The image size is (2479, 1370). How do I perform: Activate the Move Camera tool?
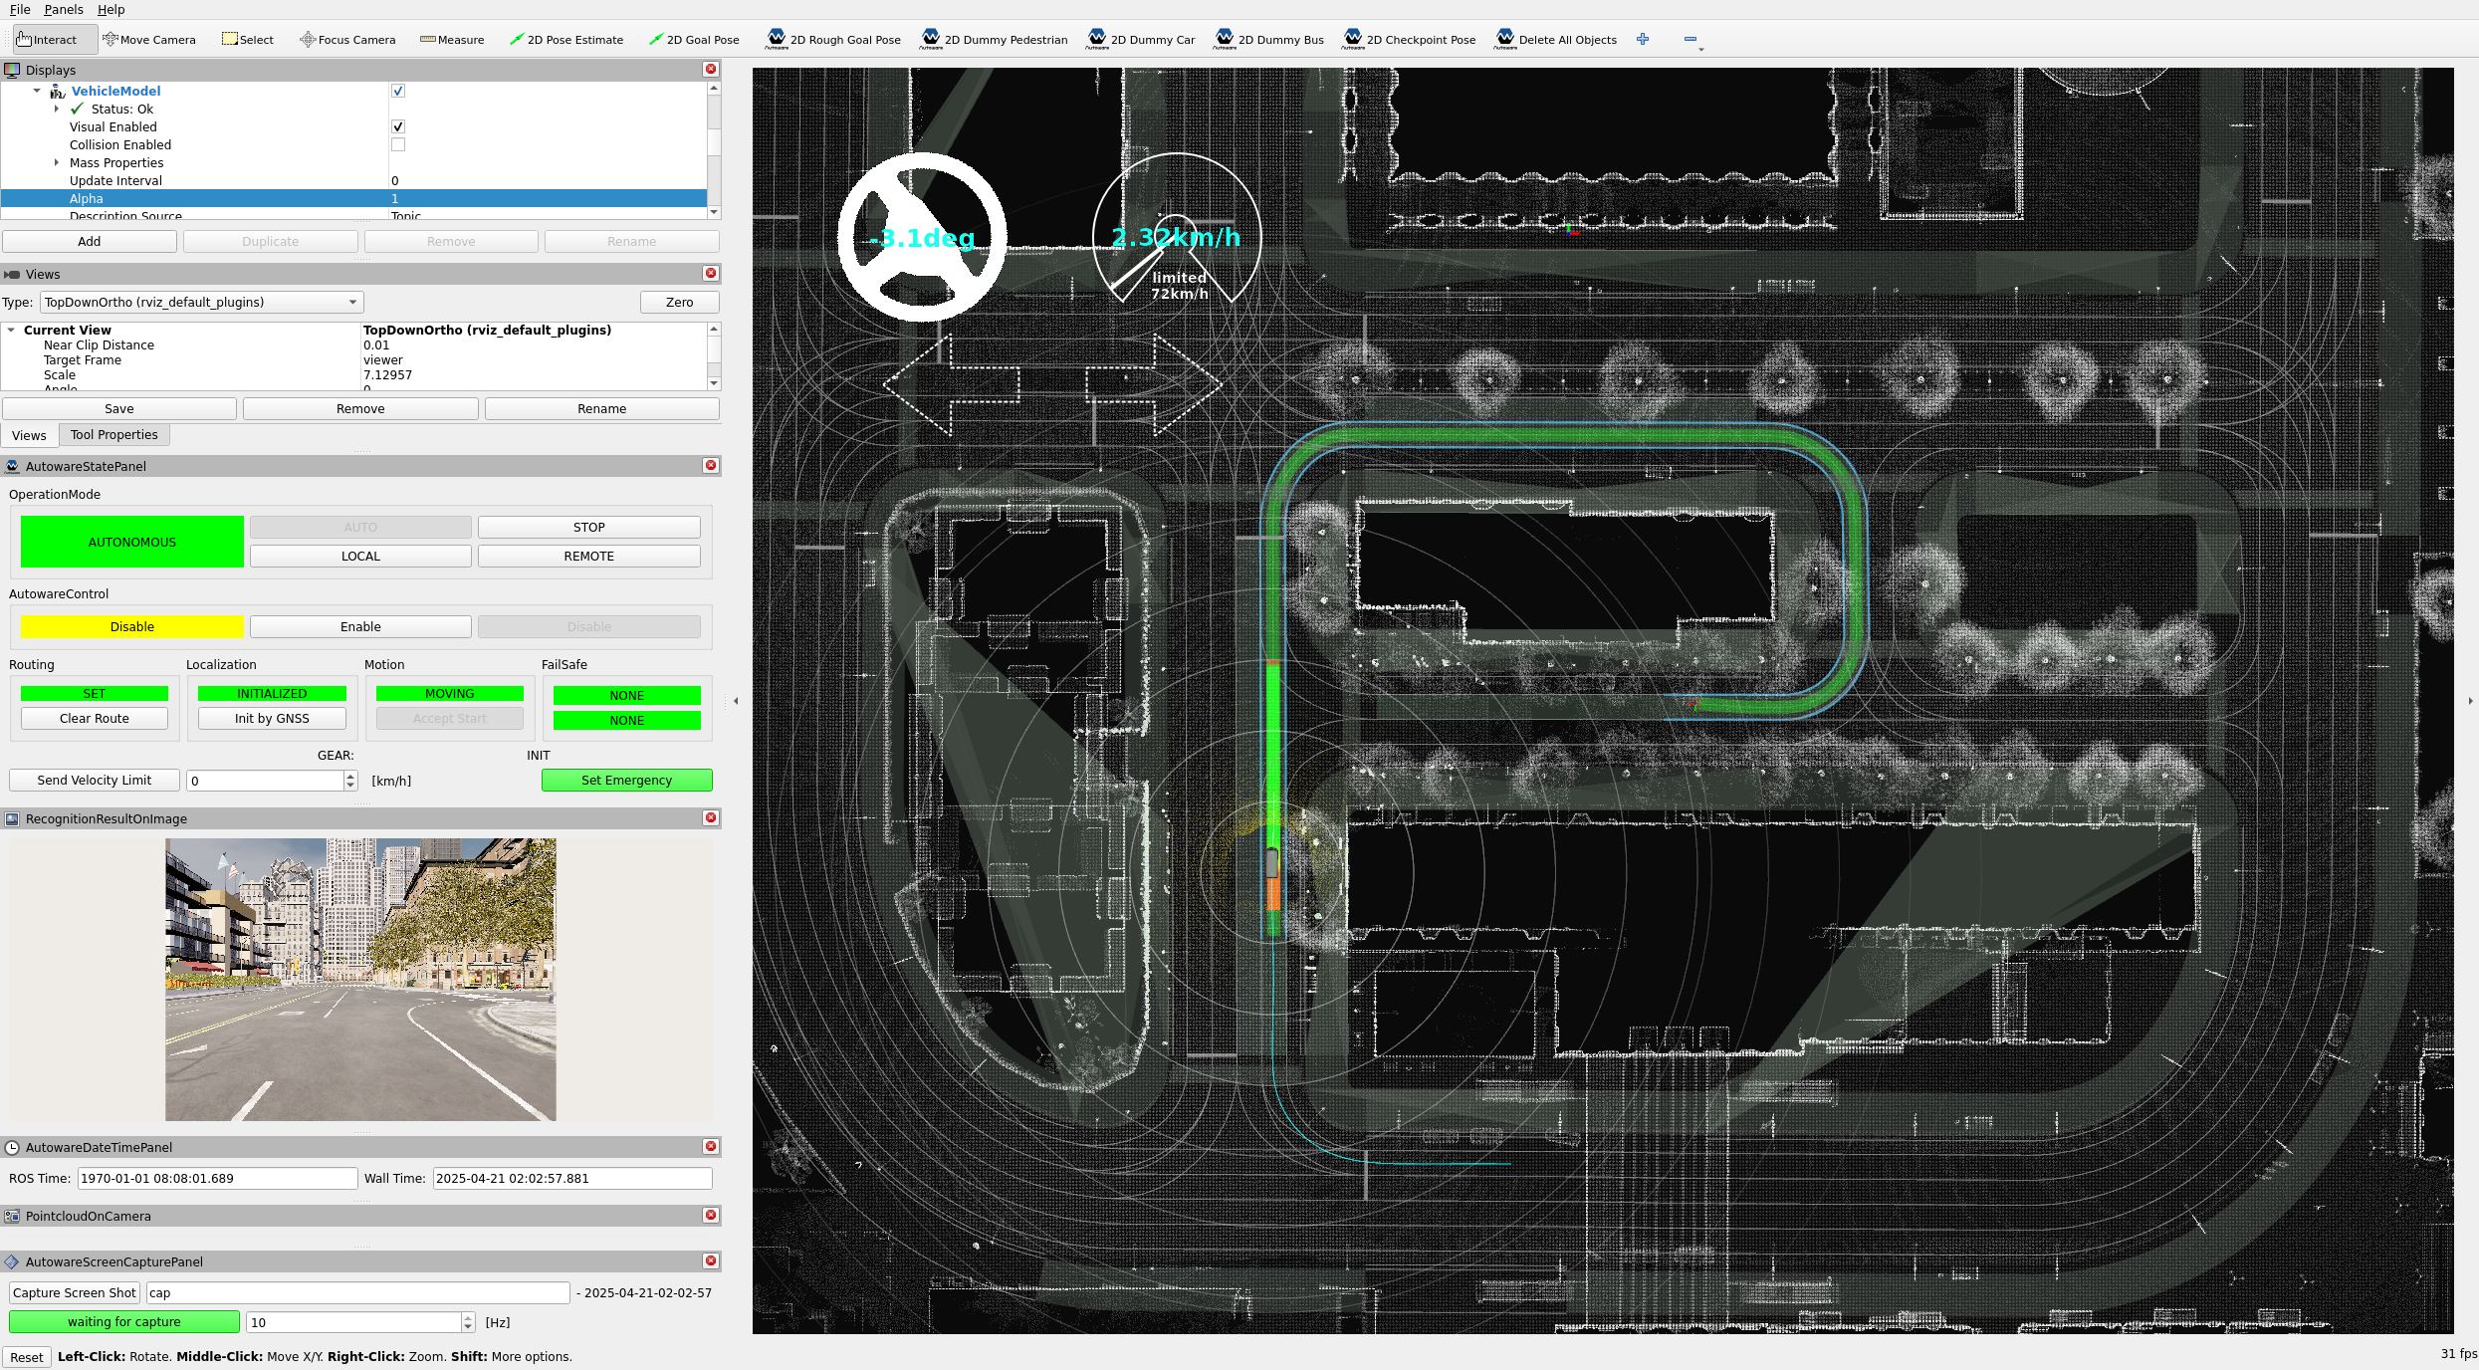(149, 39)
